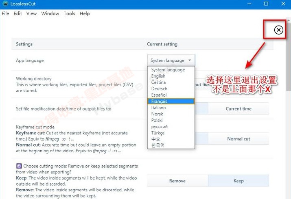Open the Tools menu
This screenshot has width=291, height=199.
pos(70,13)
